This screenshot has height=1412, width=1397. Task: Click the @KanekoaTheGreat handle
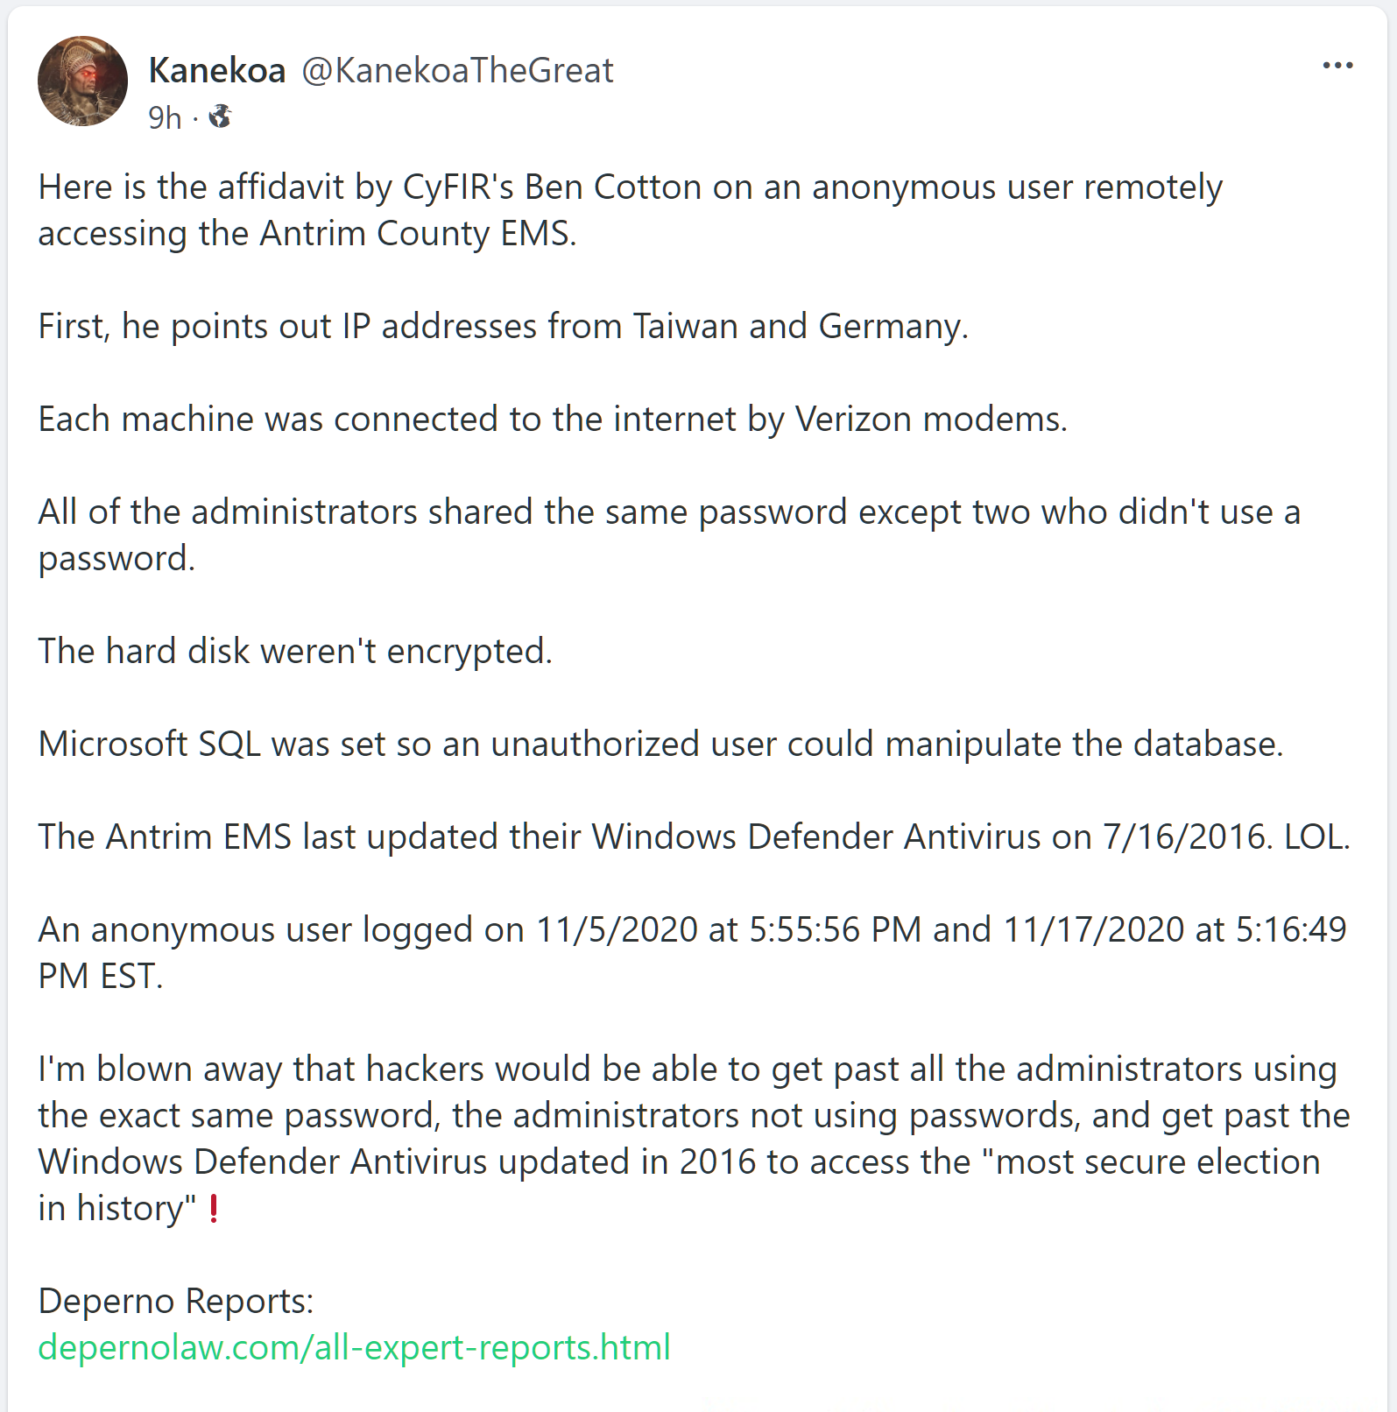(457, 71)
